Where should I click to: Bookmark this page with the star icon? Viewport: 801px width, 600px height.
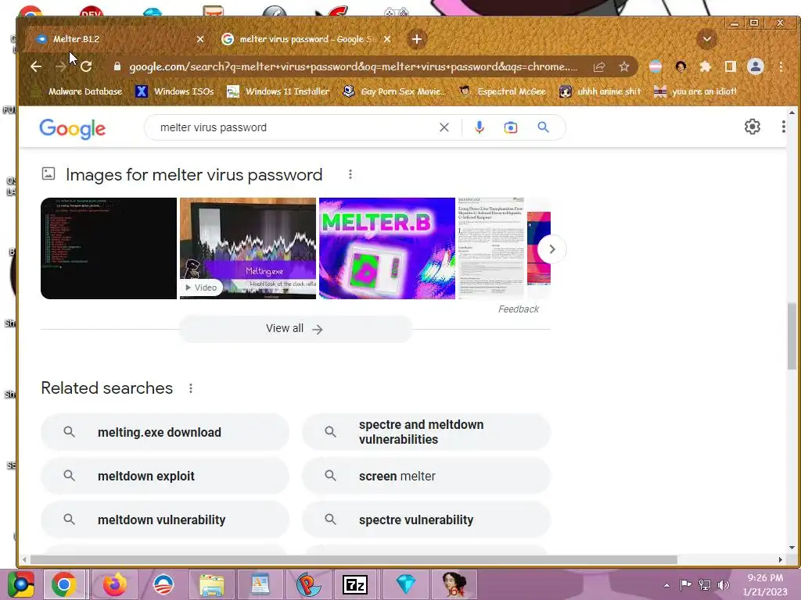click(x=623, y=66)
